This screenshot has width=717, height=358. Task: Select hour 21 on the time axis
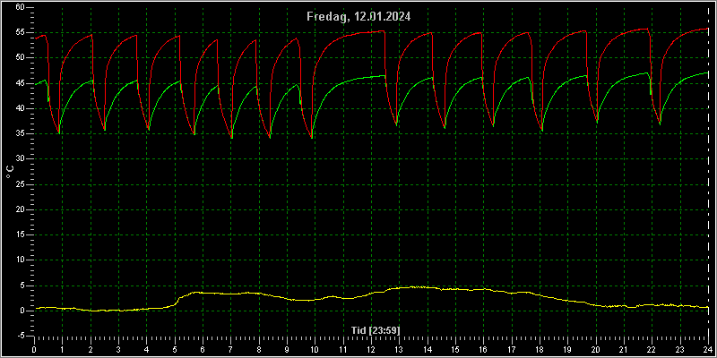[x=623, y=349]
